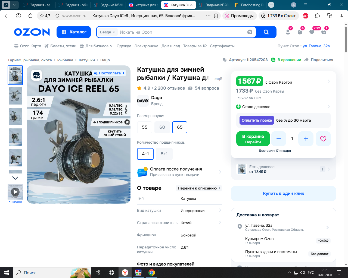
Task: Increase quantity with plus button
Action: click(x=306, y=139)
